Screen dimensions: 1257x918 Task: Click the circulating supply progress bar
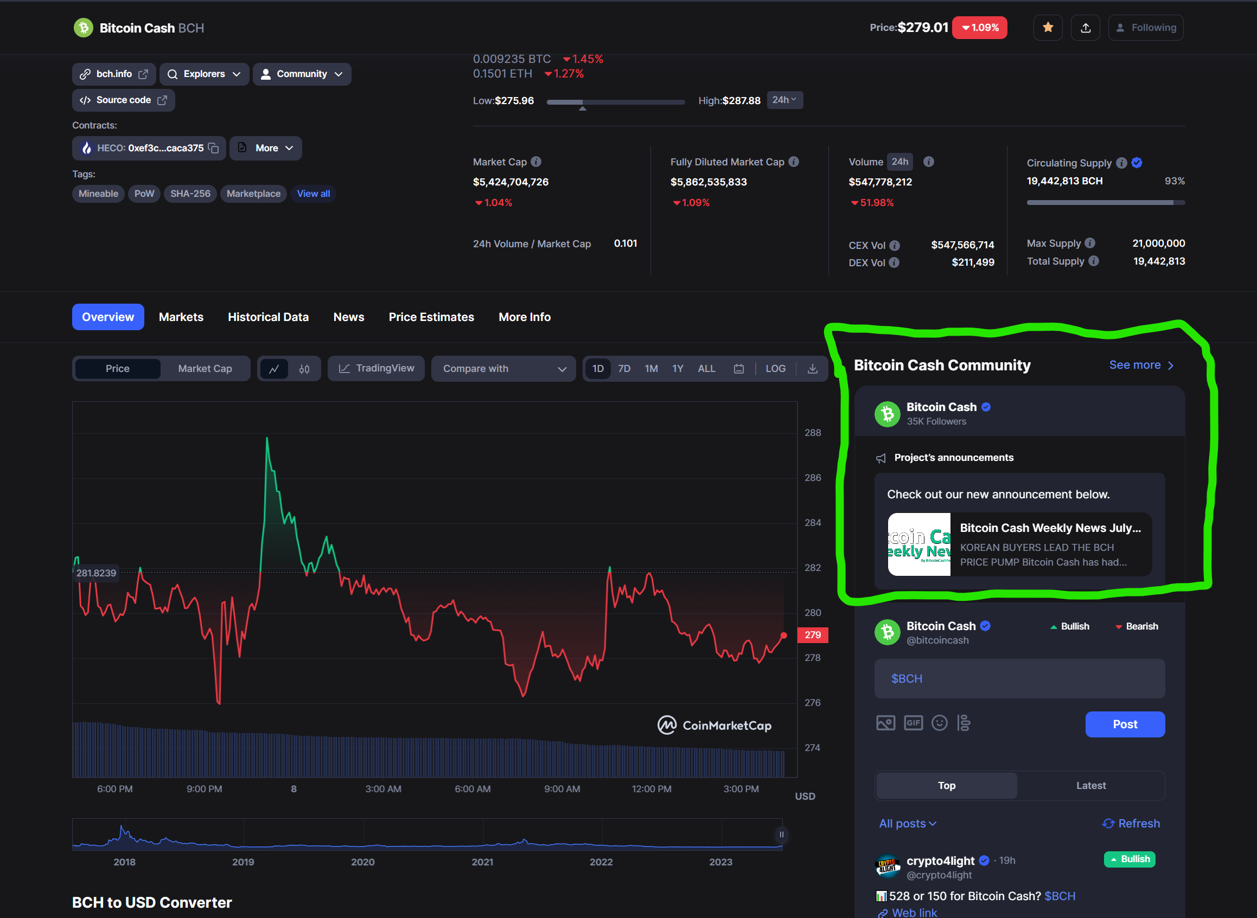pyautogui.click(x=1106, y=203)
